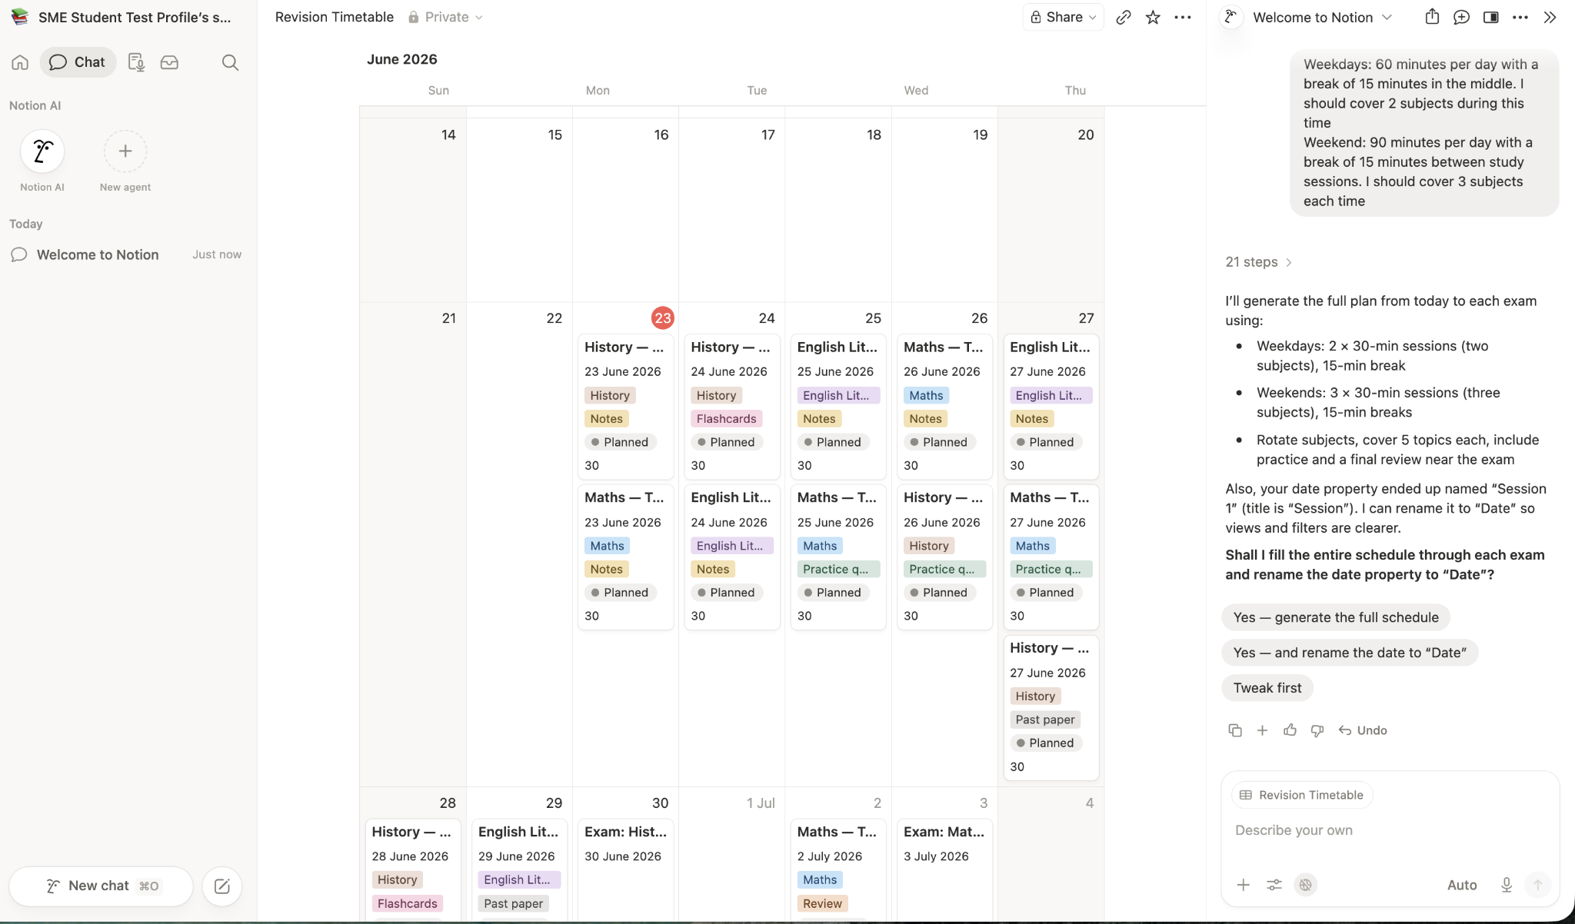Toggle the AI panel layout icon

pyautogui.click(x=1490, y=17)
